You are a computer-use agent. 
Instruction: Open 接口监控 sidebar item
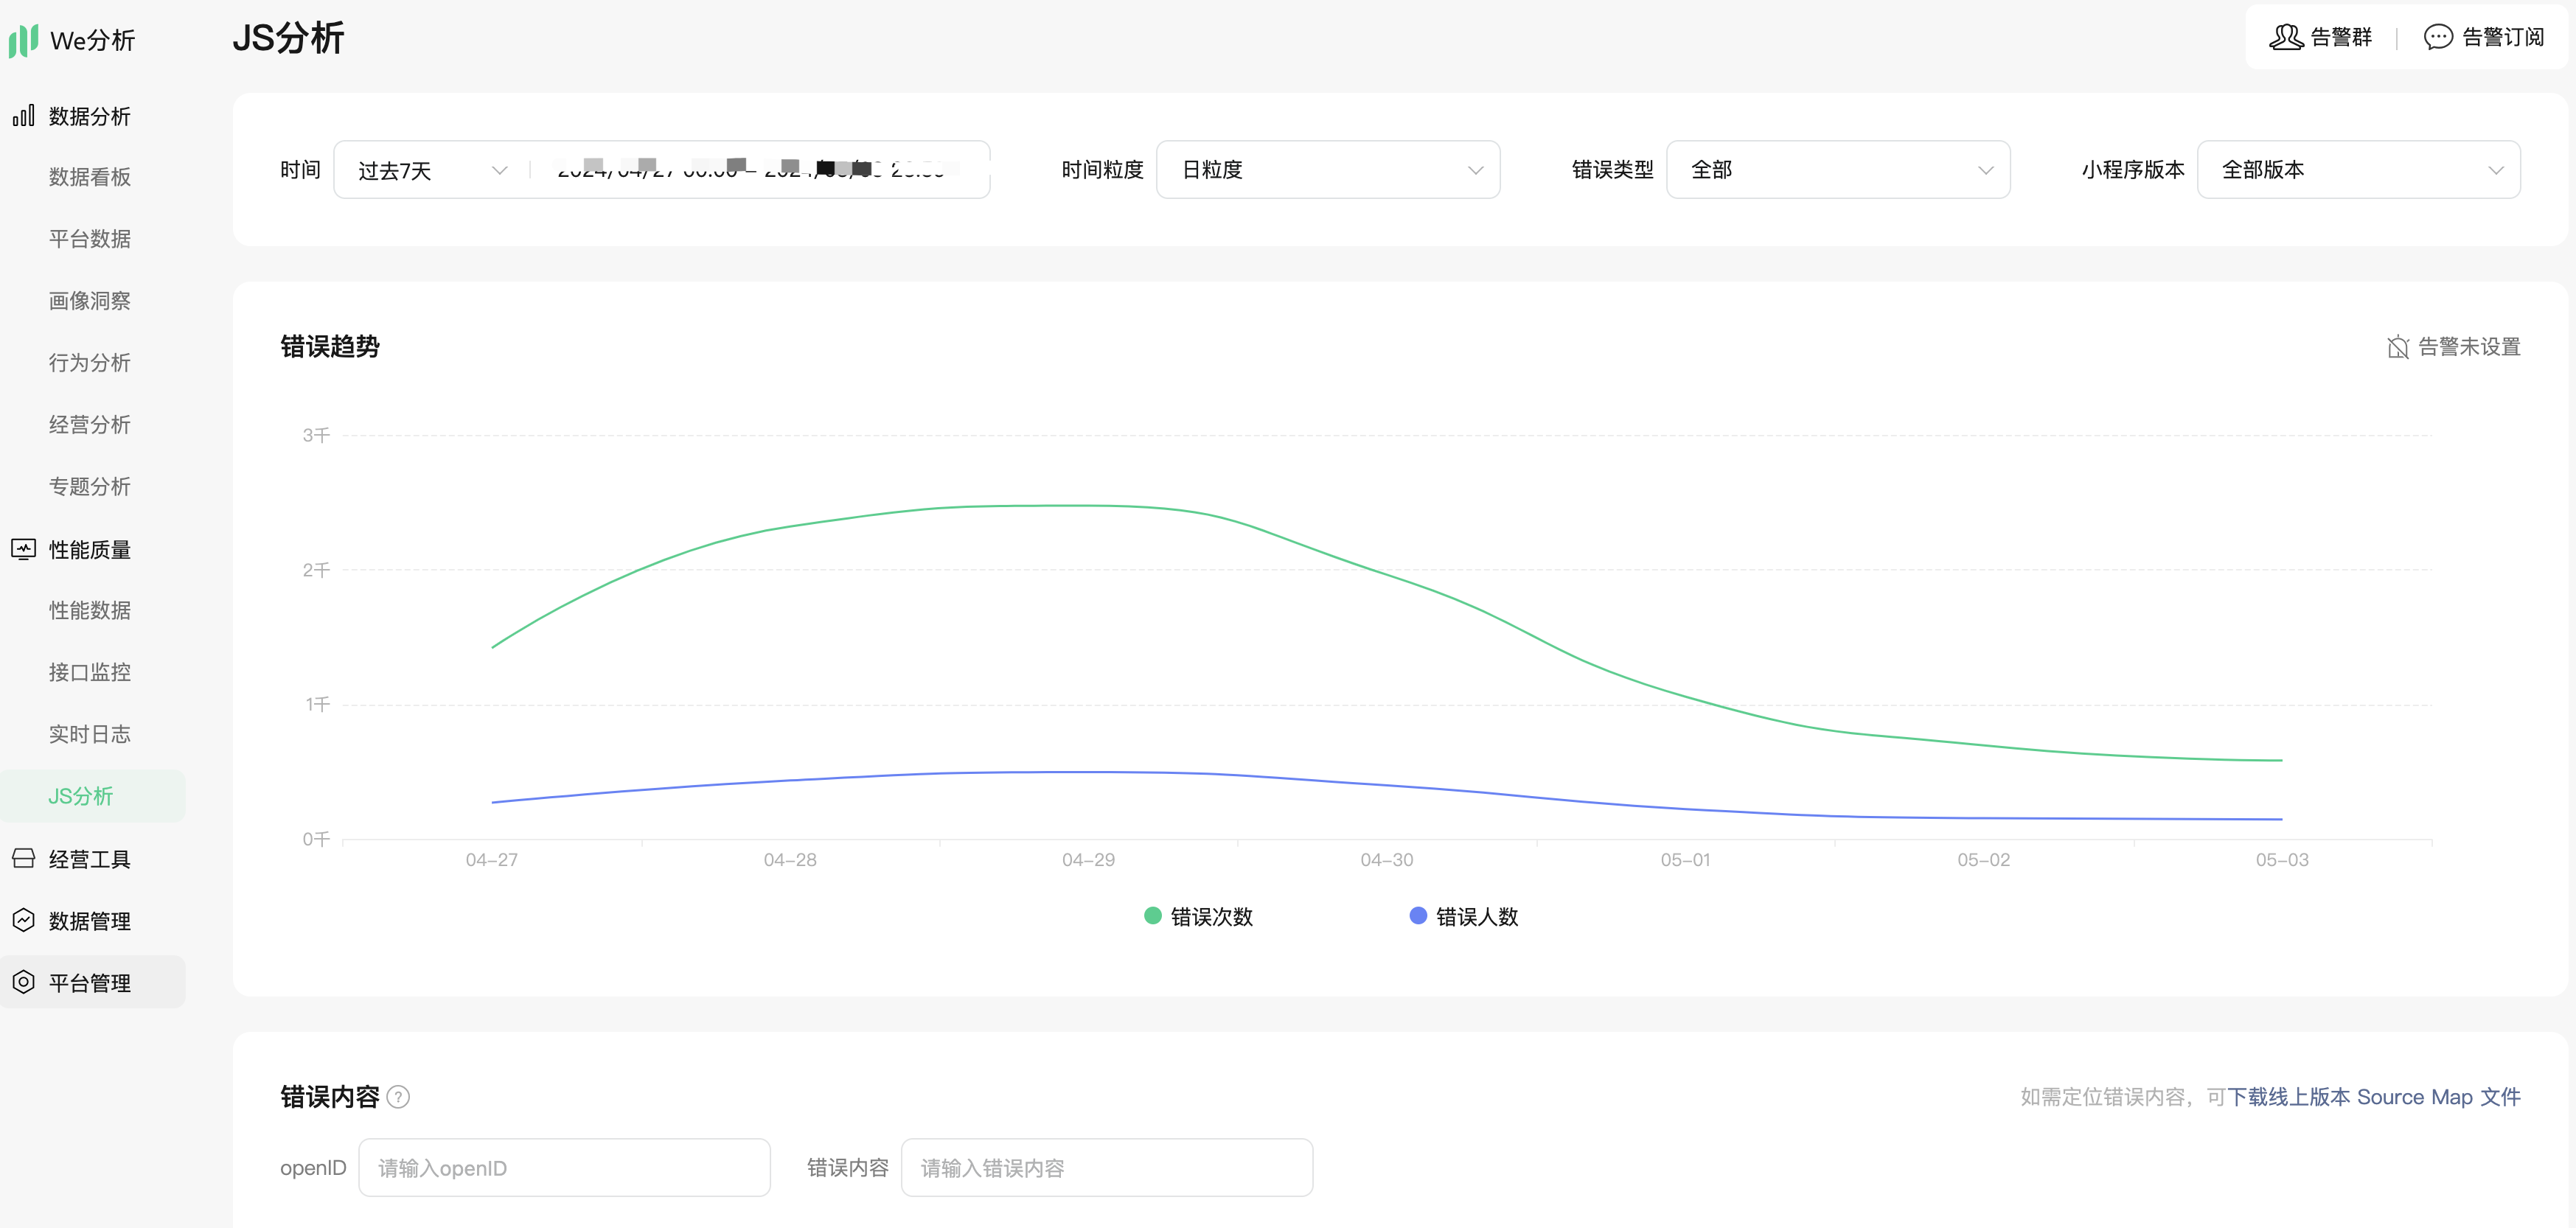[x=90, y=672]
